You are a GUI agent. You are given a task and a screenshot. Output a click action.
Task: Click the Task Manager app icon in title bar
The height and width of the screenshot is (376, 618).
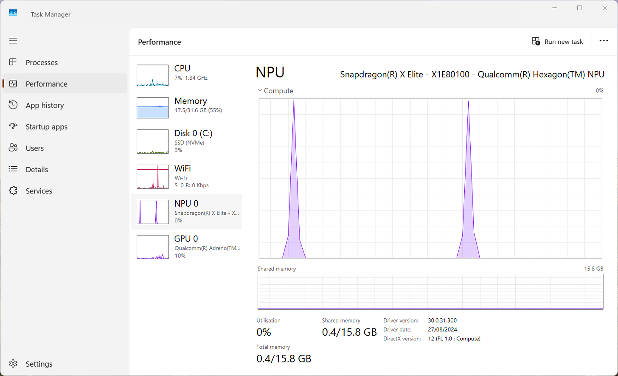click(13, 13)
